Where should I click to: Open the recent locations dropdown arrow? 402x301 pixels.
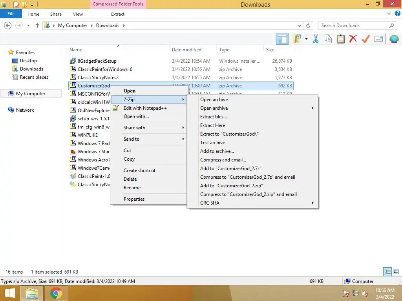click(x=28, y=25)
